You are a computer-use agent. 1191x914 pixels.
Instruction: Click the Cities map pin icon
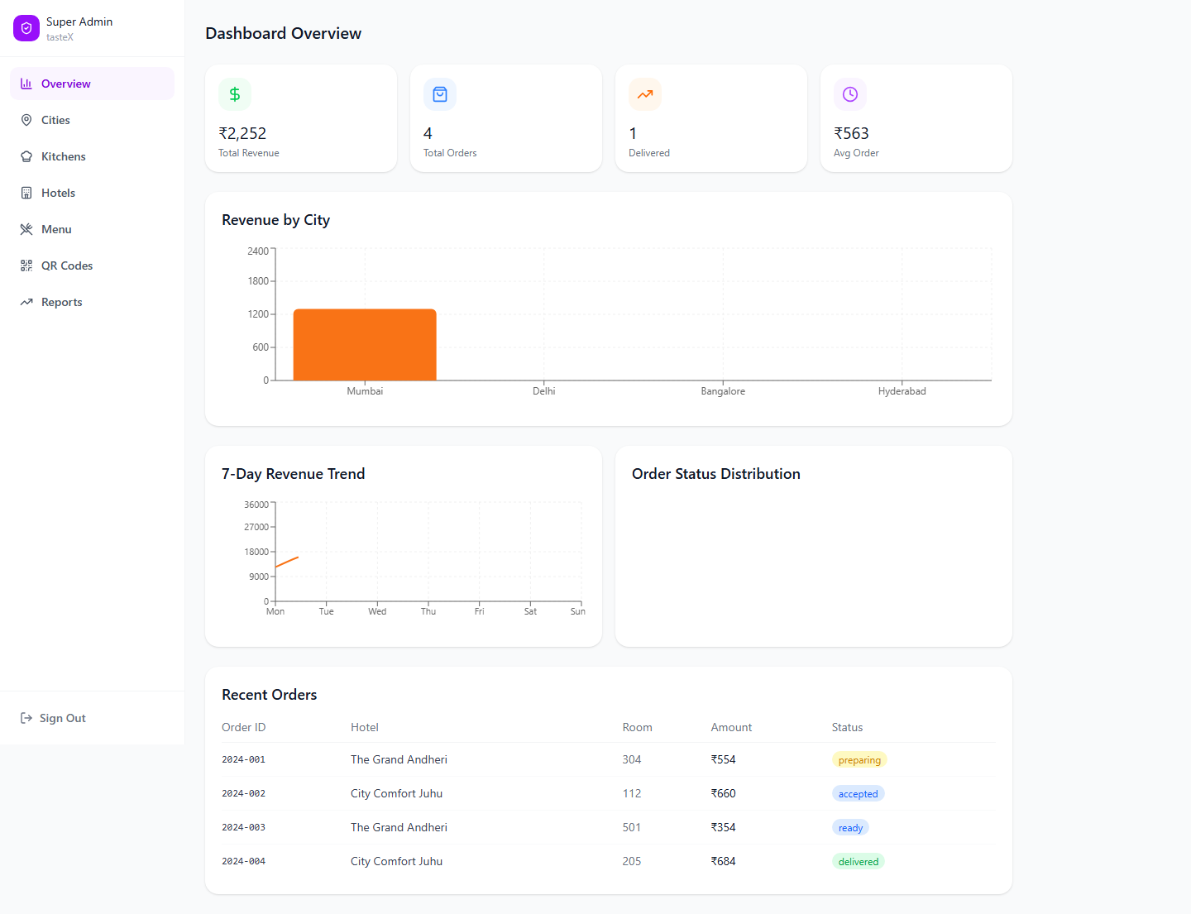click(x=26, y=120)
